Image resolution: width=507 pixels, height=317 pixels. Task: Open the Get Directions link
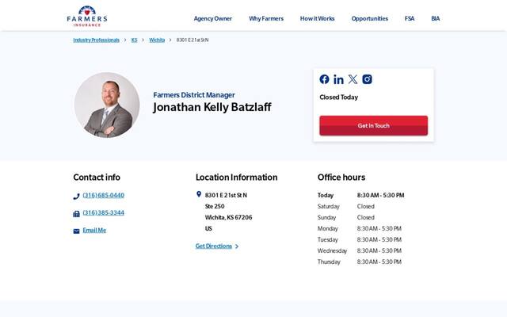click(x=214, y=246)
